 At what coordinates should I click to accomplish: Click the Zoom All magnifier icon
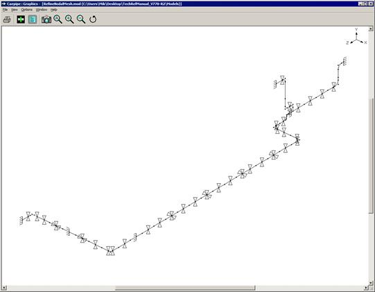tap(58, 19)
